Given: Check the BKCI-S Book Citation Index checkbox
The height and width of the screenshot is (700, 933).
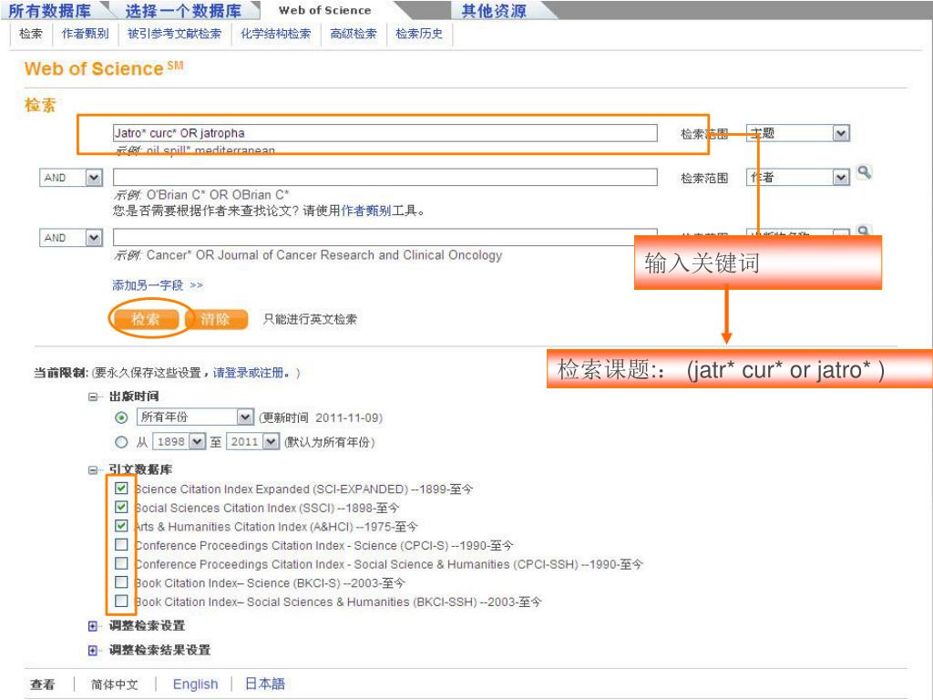Looking at the screenshot, I should point(121,582).
